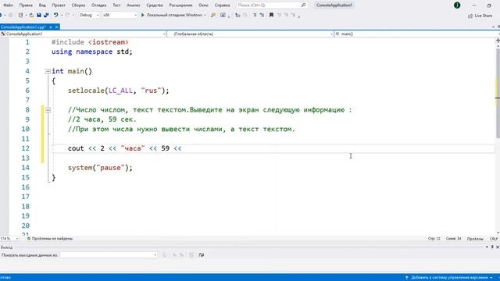Screen dimensions: 500x281
Task: Click the Проблемы не найдены status indicator
Action: (x=50, y=238)
